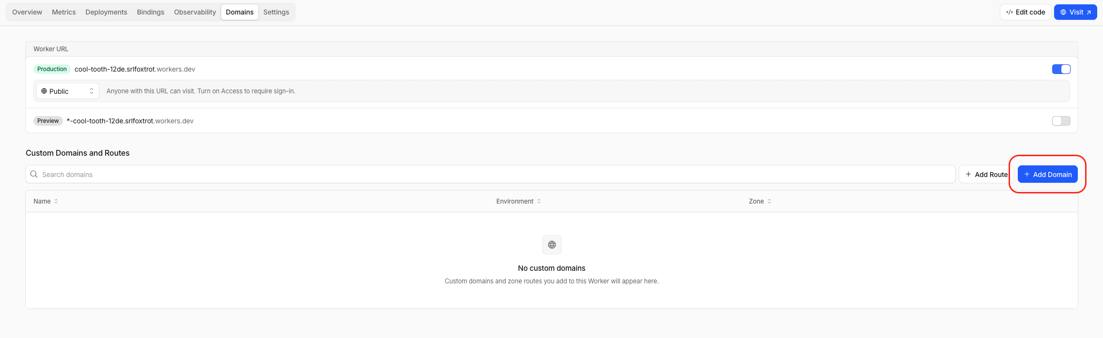Click the Production environment badge

(x=52, y=69)
